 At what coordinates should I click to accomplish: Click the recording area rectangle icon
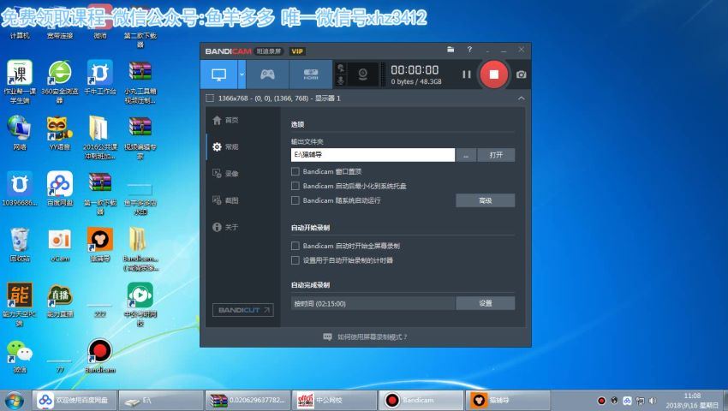210,98
